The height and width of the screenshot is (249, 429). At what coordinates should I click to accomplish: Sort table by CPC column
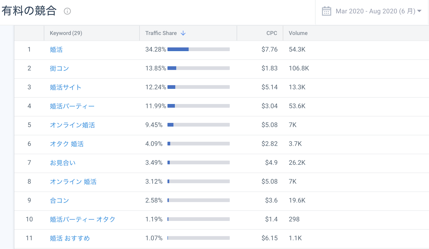271,33
